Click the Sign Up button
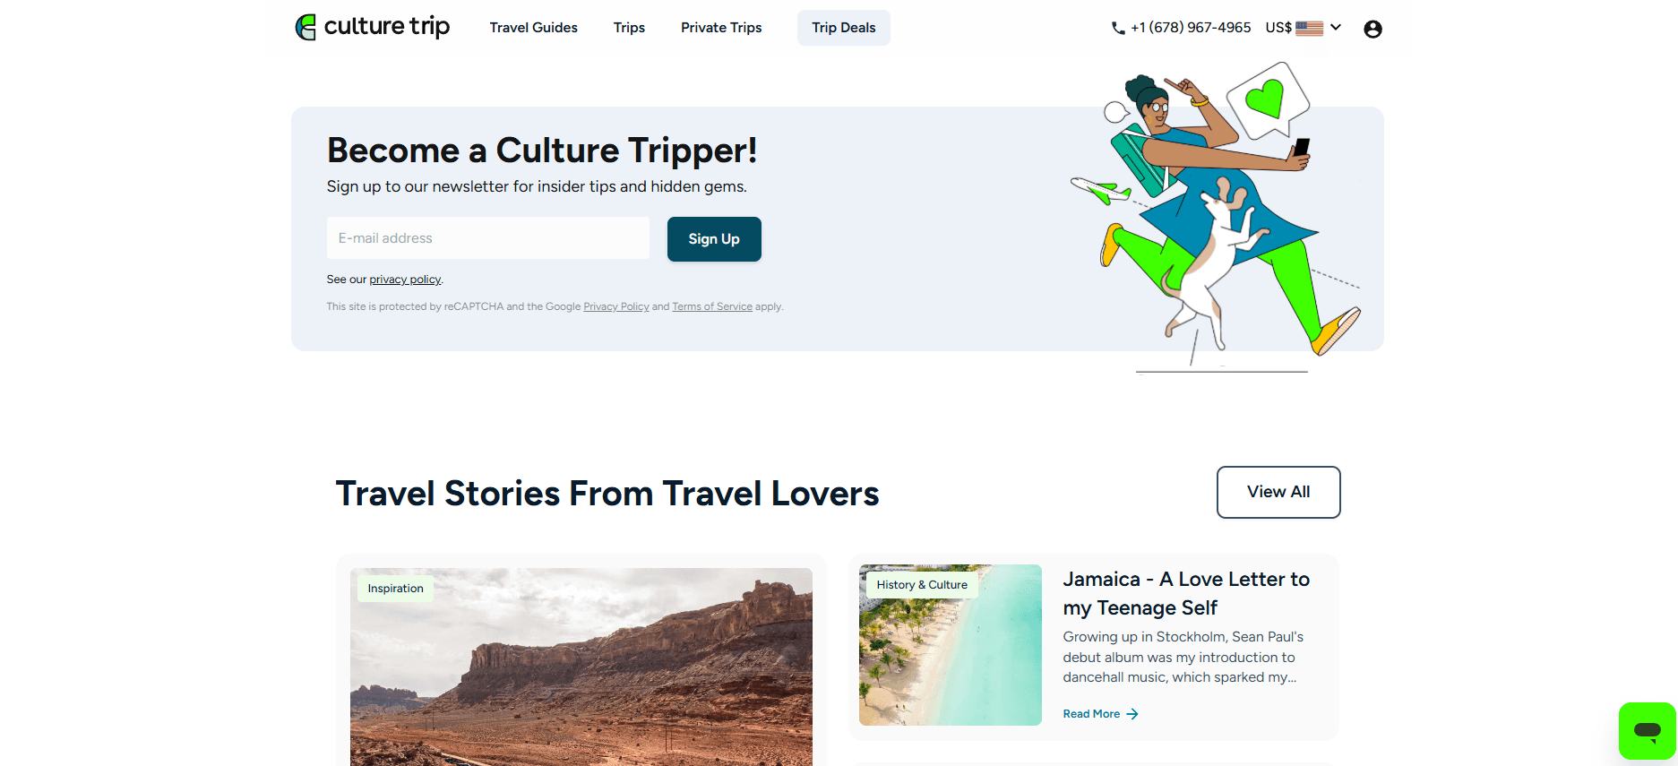The height and width of the screenshot is (766, 1678). 714,239
